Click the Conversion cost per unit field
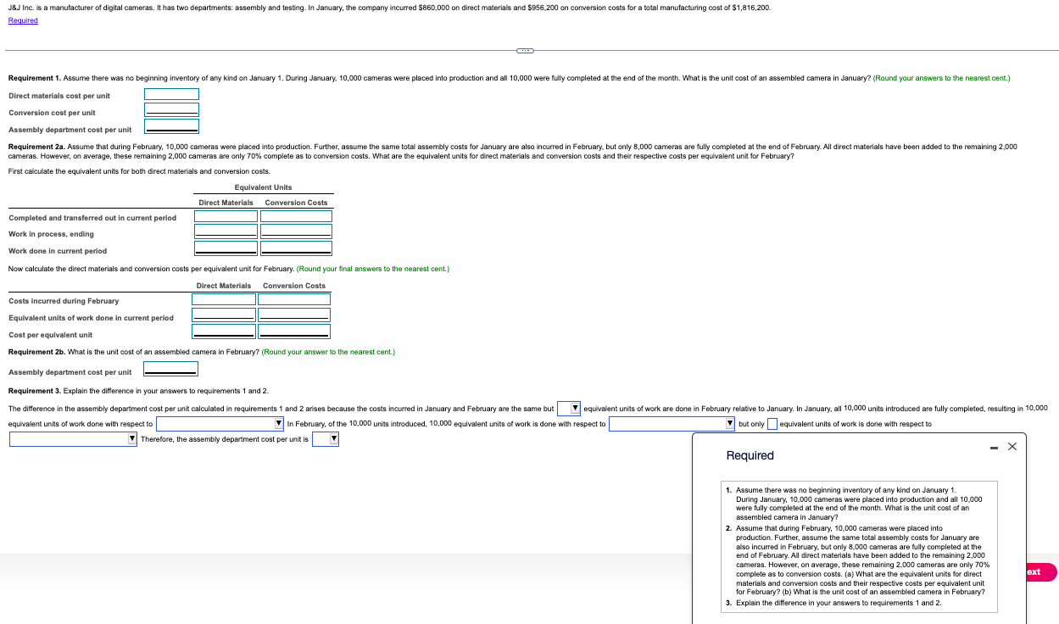The height and width of the screenshot is (624, 1059). 171,110
